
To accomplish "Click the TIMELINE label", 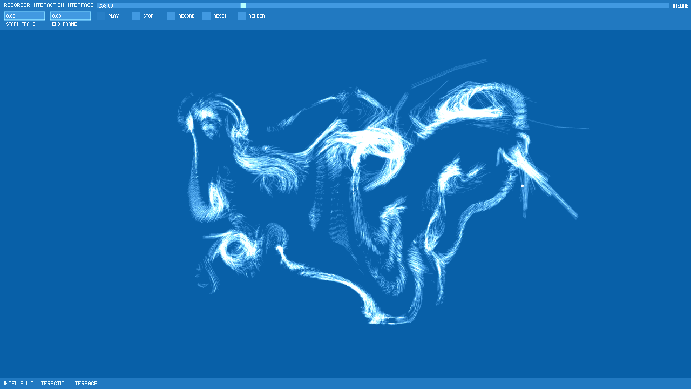I will (x=679, y=6).
